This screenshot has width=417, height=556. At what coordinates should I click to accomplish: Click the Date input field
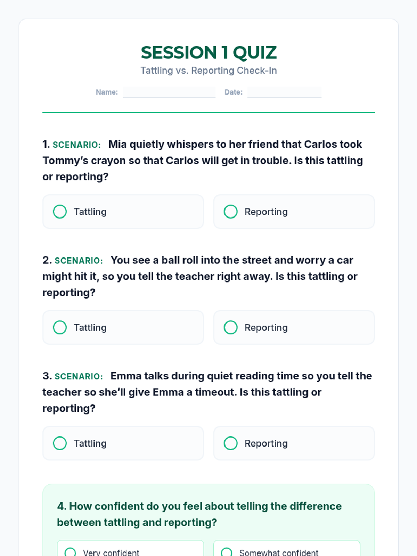pyautogui.click(x=284, y=92)
